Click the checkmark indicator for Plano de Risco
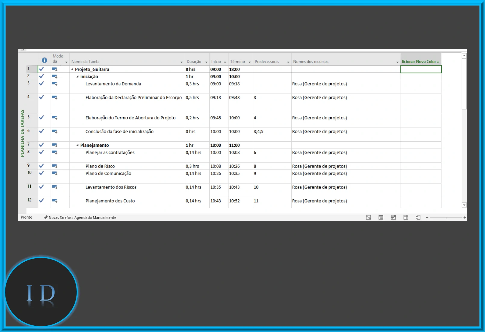The image size is (485, 332). (x=42, y=166)
